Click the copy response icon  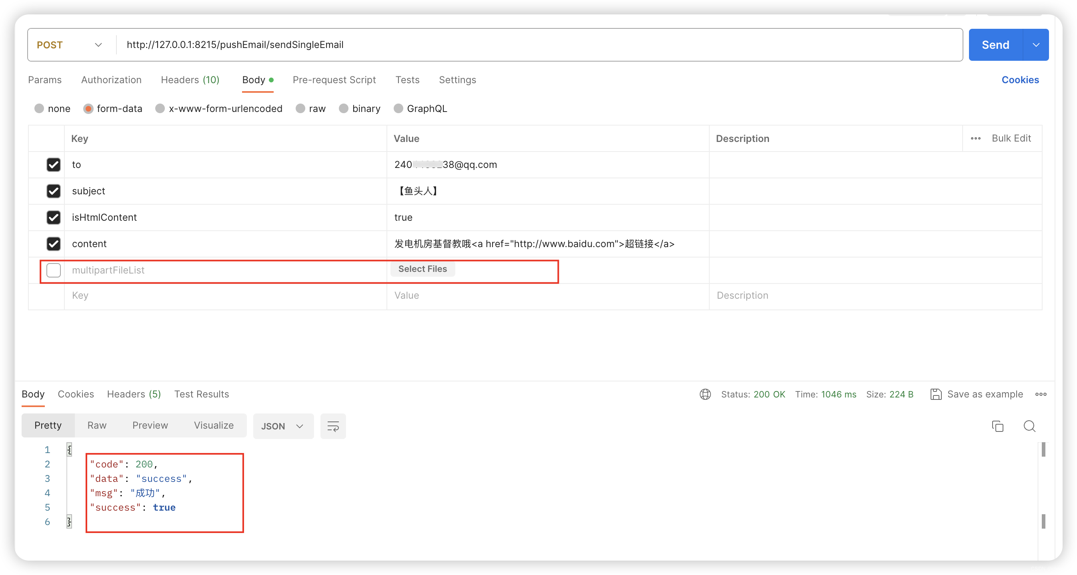click(x=997, y=426)
